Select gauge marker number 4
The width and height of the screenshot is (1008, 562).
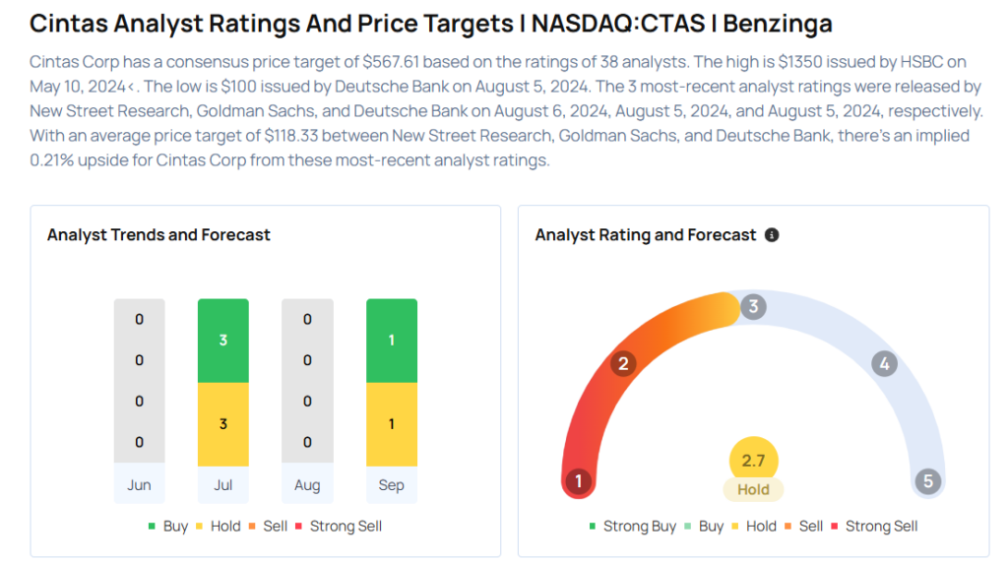(x=884, y=364)
